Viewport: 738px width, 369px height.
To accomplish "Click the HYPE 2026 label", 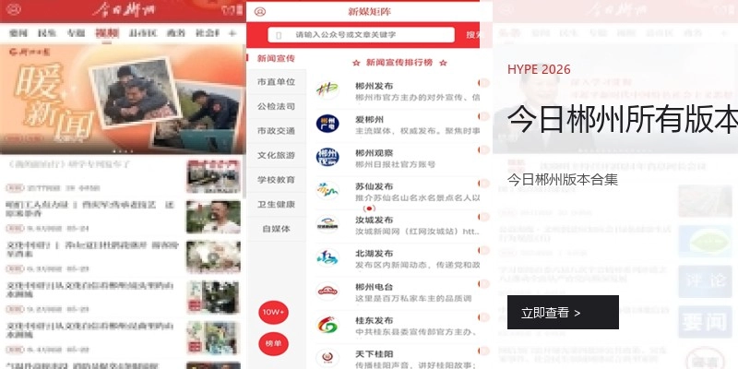I will click(x=539, y=70).
